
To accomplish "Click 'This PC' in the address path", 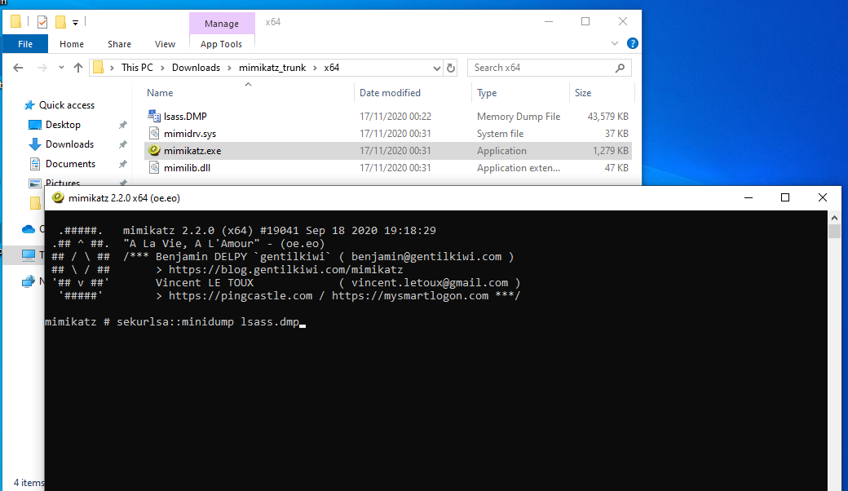I will (137, 68).
